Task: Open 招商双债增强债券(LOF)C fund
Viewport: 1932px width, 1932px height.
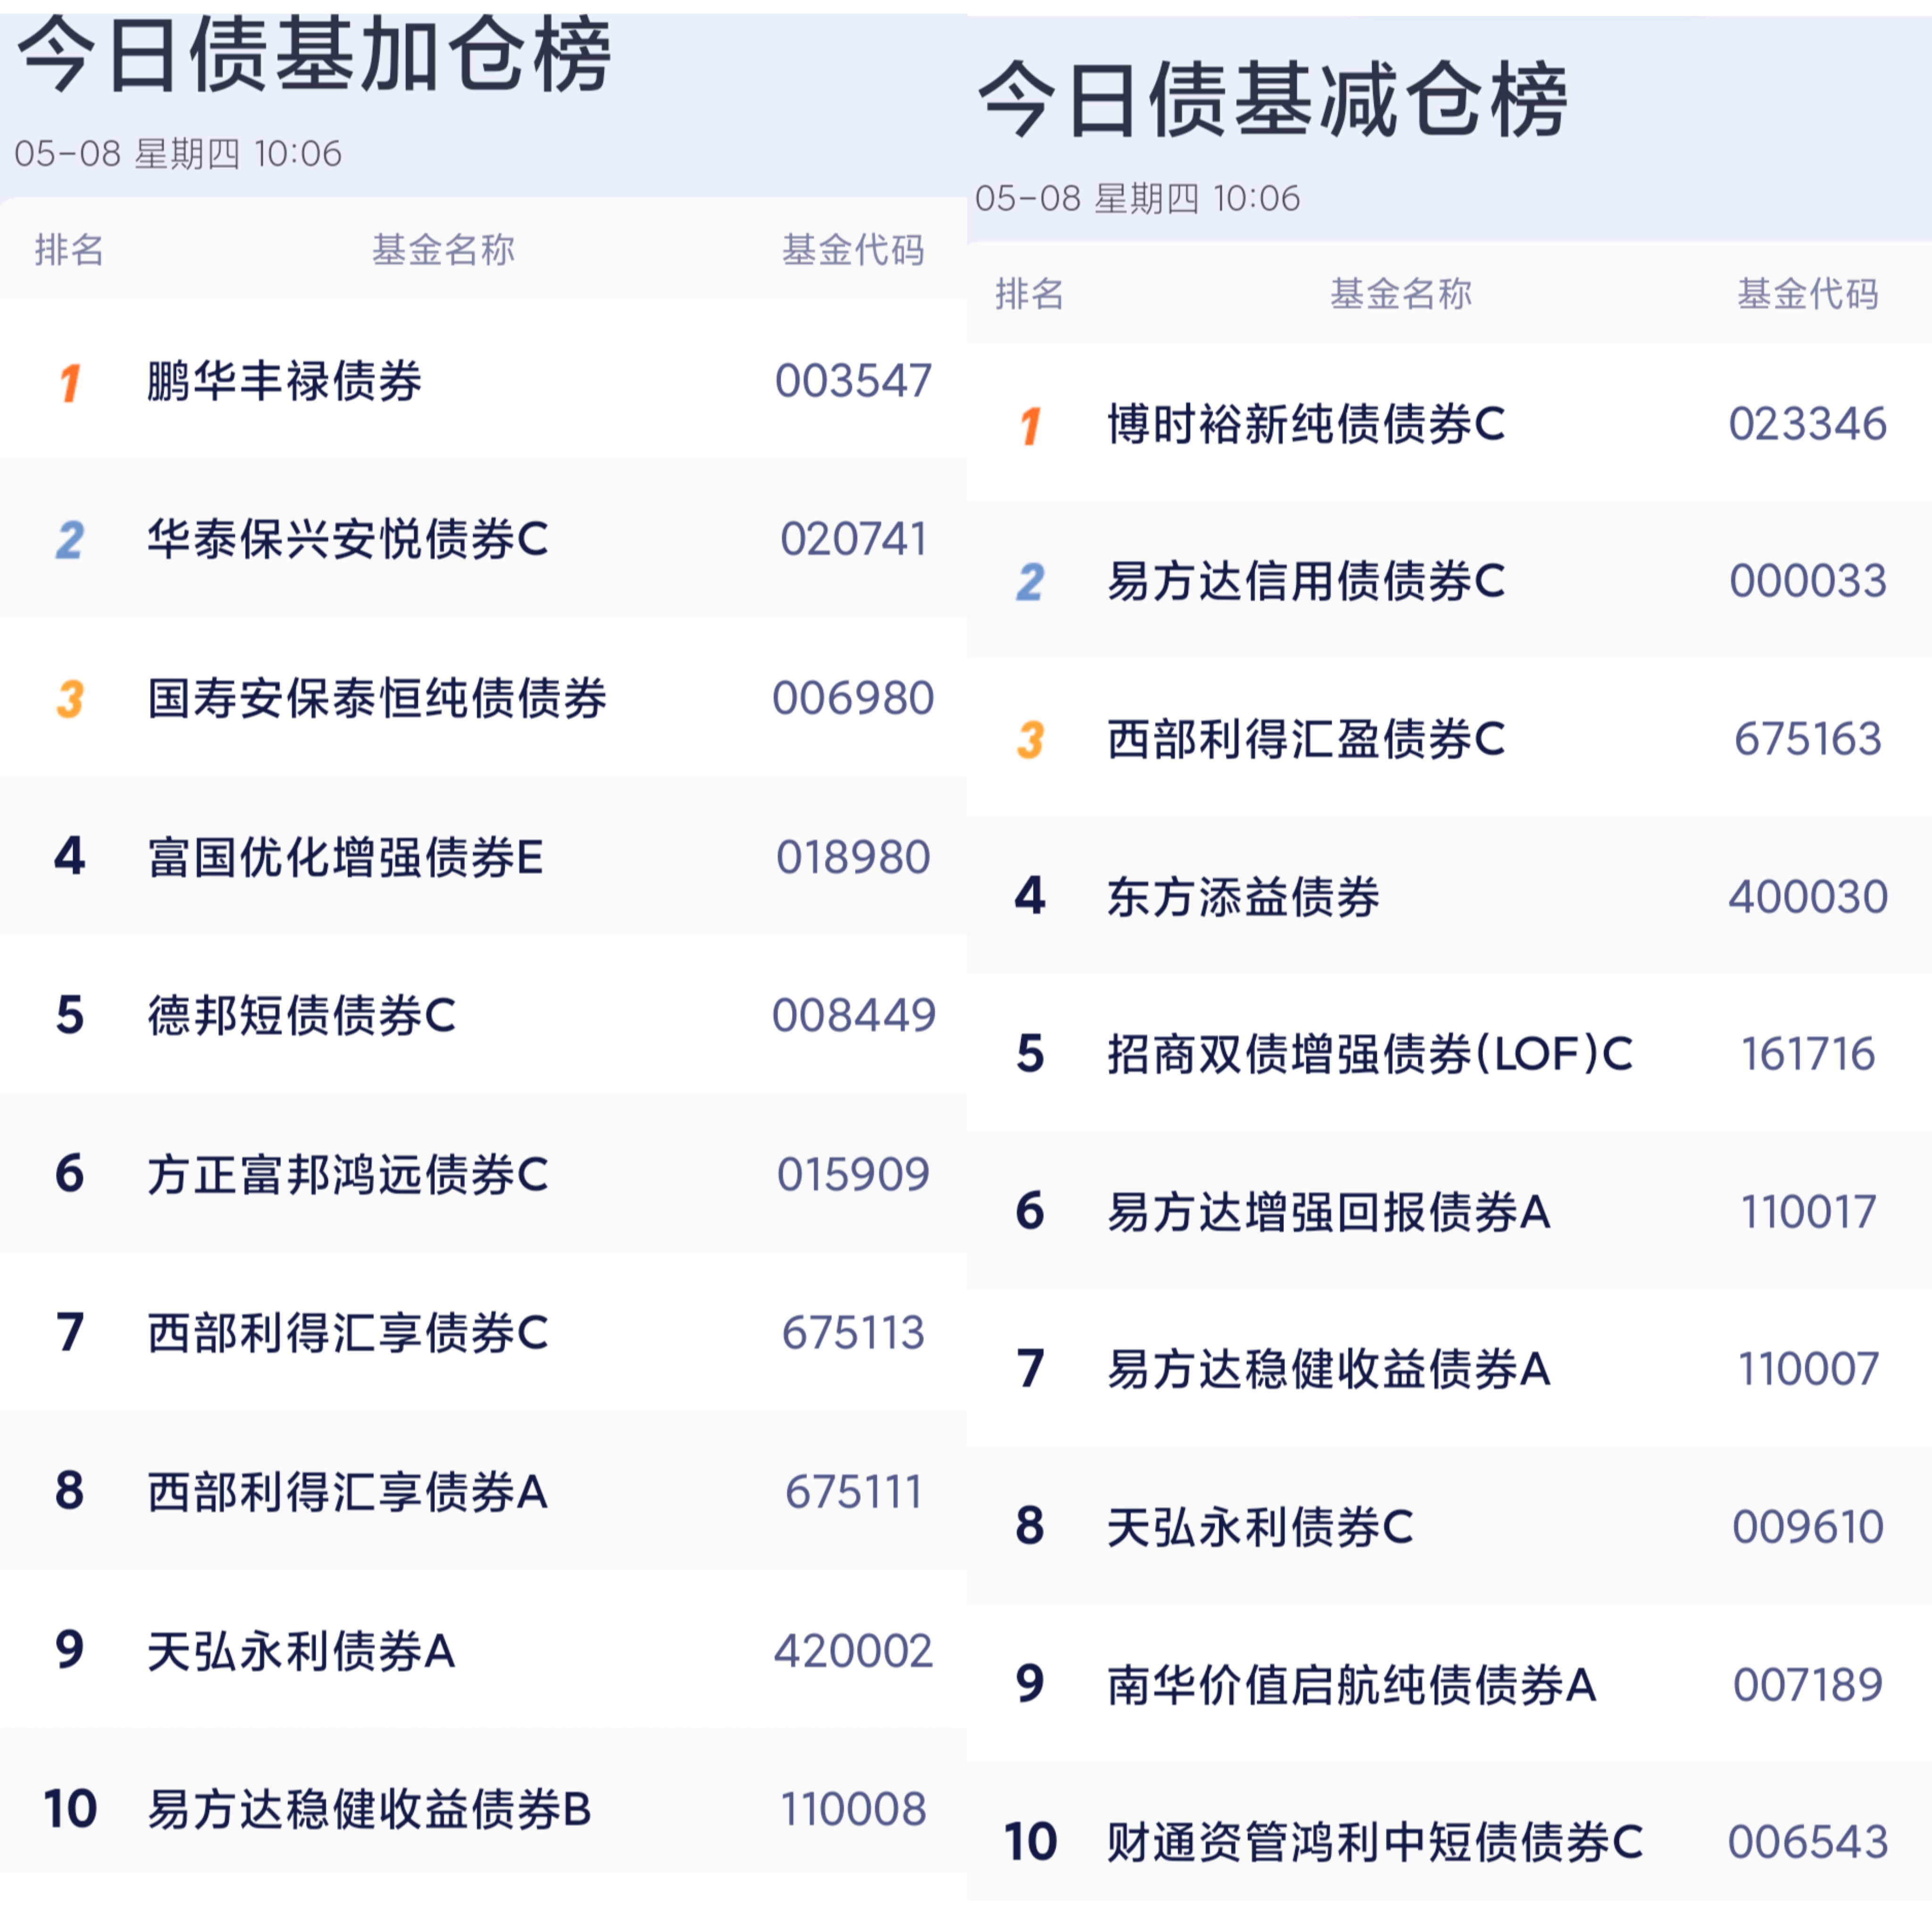Action: [x=1369, y=1054]
